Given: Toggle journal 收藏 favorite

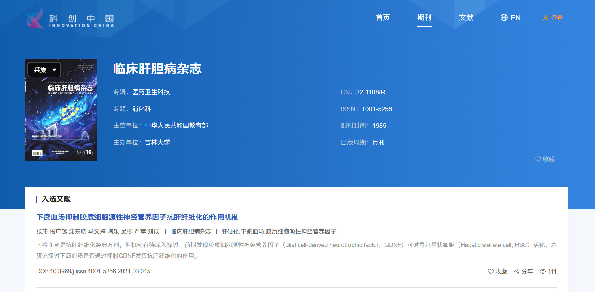Looking at the screenshot, I should 549,159.
